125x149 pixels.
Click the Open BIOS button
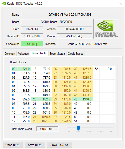[x=13, y=145]
